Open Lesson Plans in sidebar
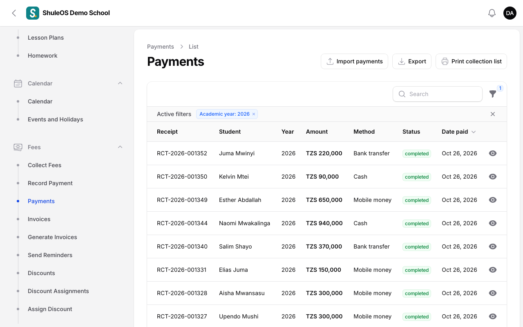The image size is (523, 327). point(46,38)
